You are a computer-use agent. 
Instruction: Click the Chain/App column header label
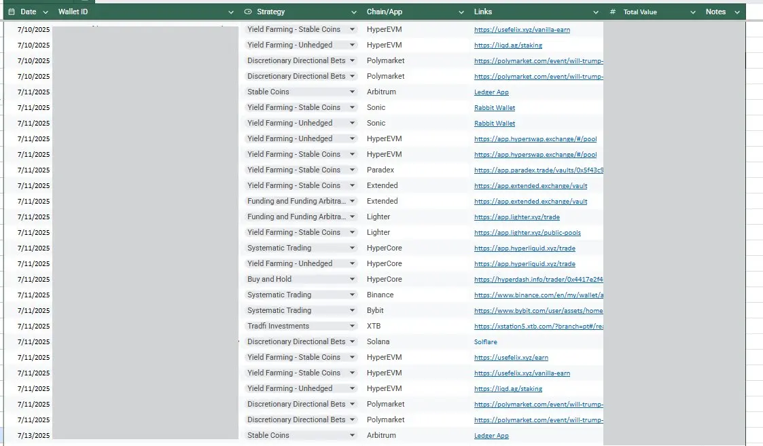point(385,12)
